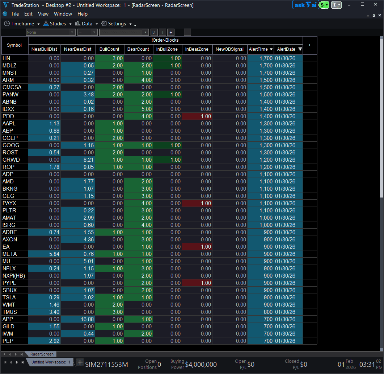Open the Timeframe tool via its clock icon
Screen dimensions: 384x374
[7, 23]
